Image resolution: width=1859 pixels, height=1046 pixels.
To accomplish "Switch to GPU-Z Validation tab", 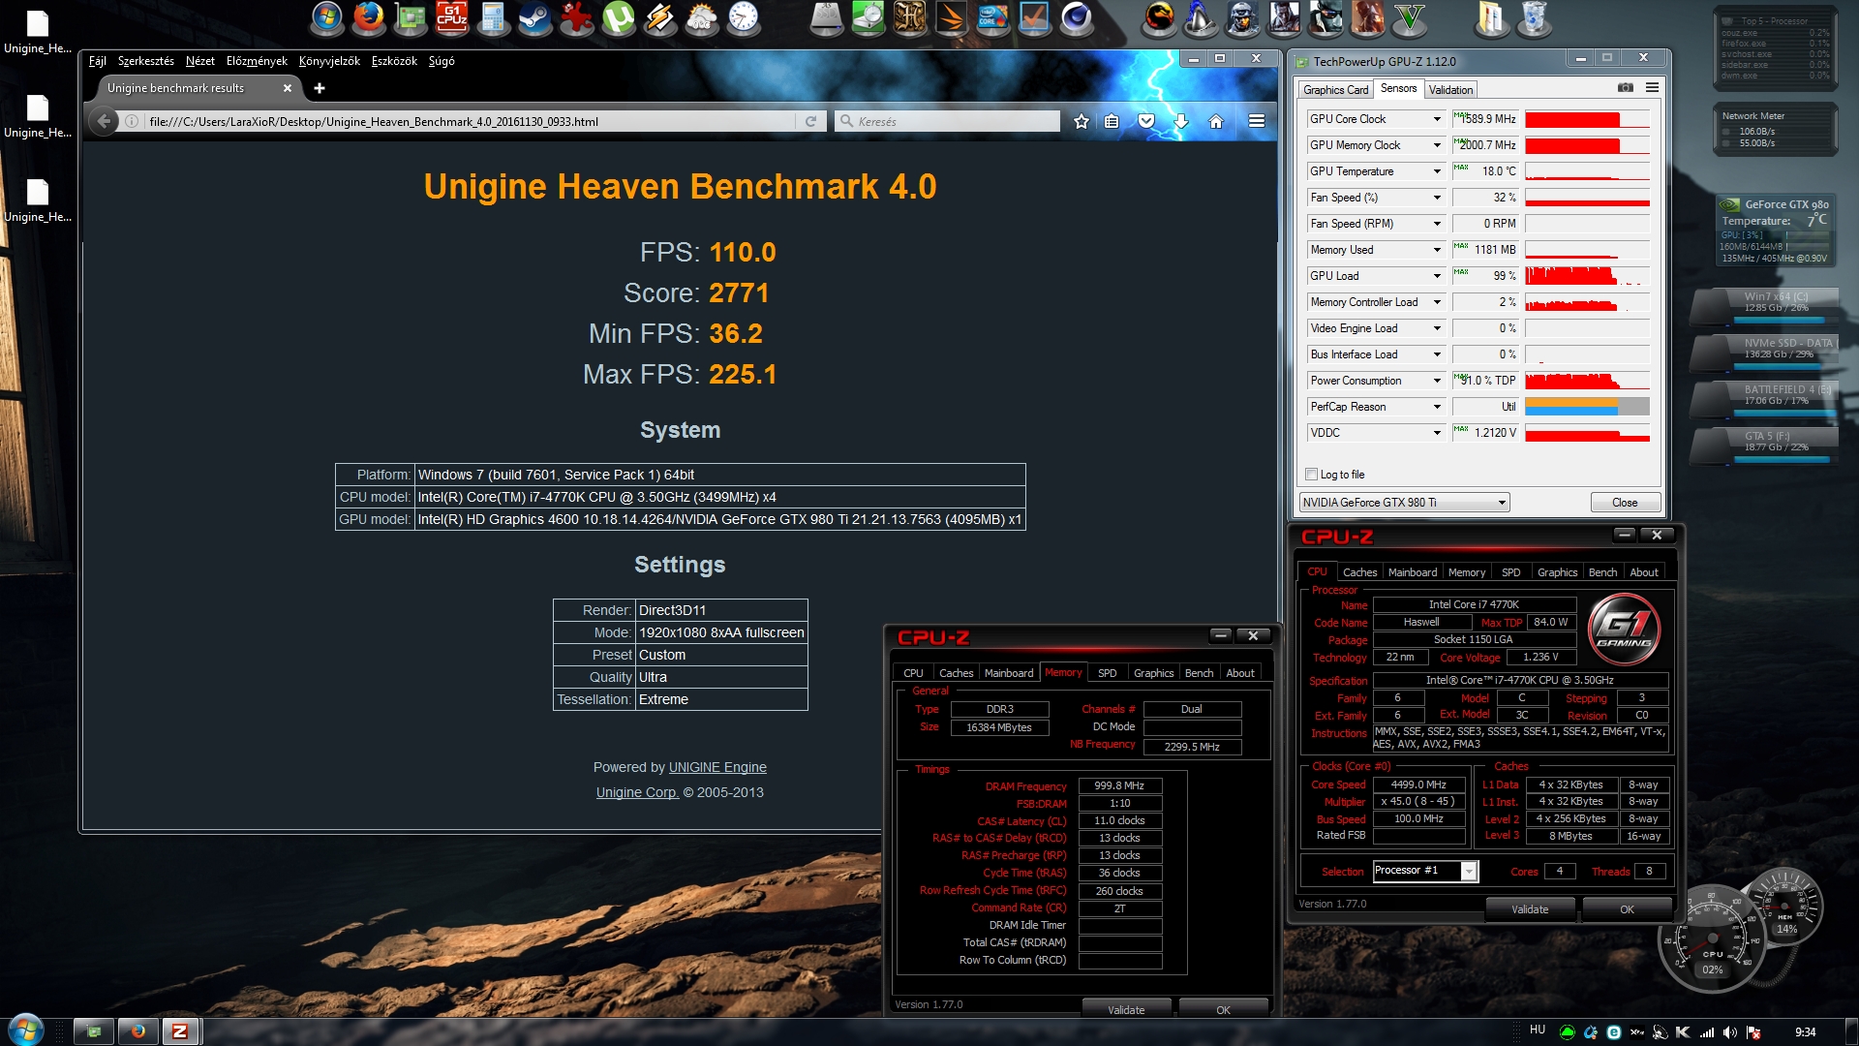I will point(1450,90).
